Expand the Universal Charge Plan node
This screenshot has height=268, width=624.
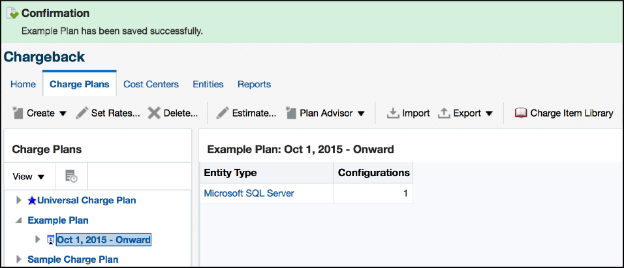(18, 200)
